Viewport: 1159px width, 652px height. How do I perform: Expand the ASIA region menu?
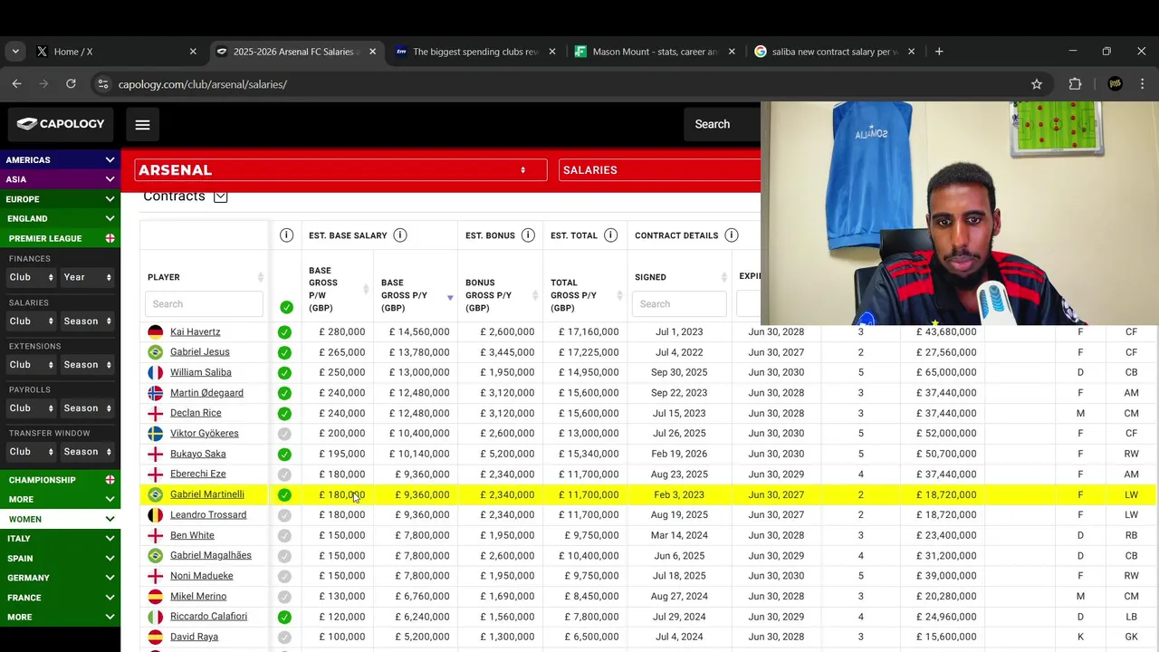(x=60, y=179)
